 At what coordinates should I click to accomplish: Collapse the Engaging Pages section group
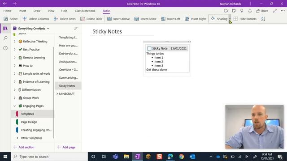click(15, 106)
